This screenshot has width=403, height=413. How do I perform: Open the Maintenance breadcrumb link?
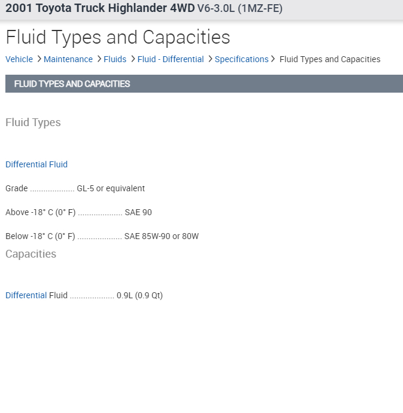(68, 59)
